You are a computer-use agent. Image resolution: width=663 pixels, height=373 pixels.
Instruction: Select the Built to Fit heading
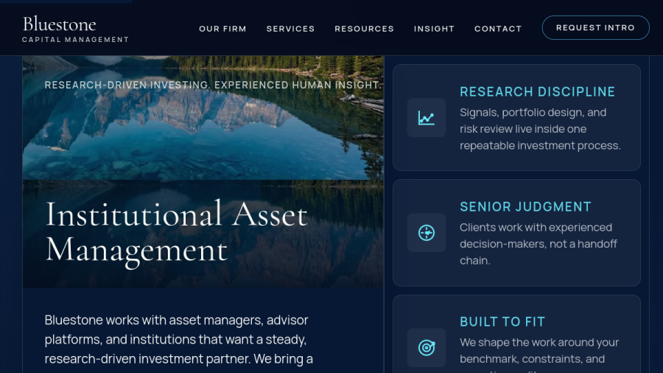point(502,322)
